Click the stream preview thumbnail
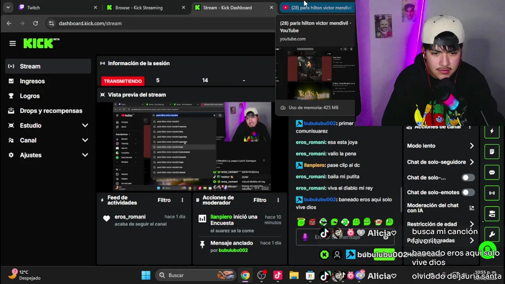Screen dimensions: 505x284 coord(192,147)
